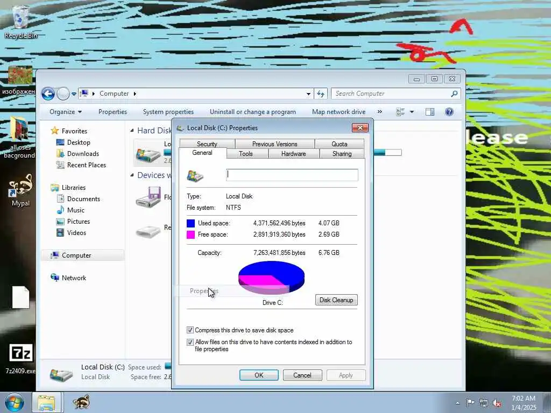Select Desktop in Favorites
The image size is (551, 413).
79,142
